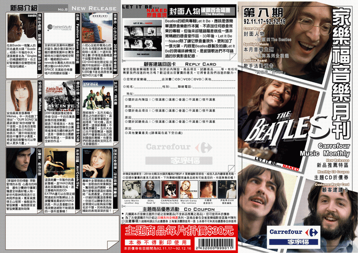Open the 五月天 時光機 album thumbnail
The image size is (358, 253).
[97, 96]
